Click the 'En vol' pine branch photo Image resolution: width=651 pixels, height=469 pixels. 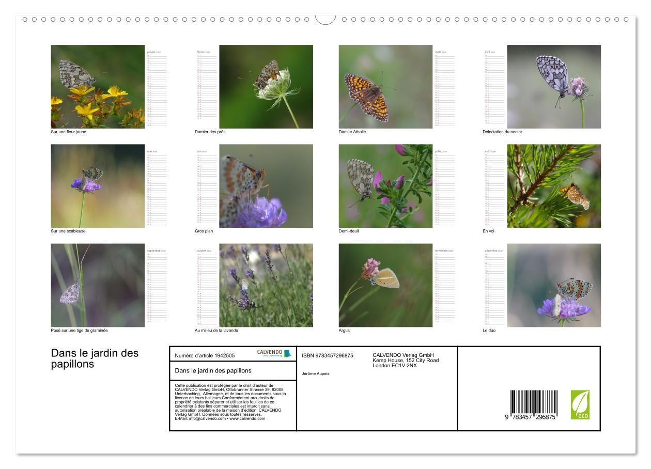point(554,186)
